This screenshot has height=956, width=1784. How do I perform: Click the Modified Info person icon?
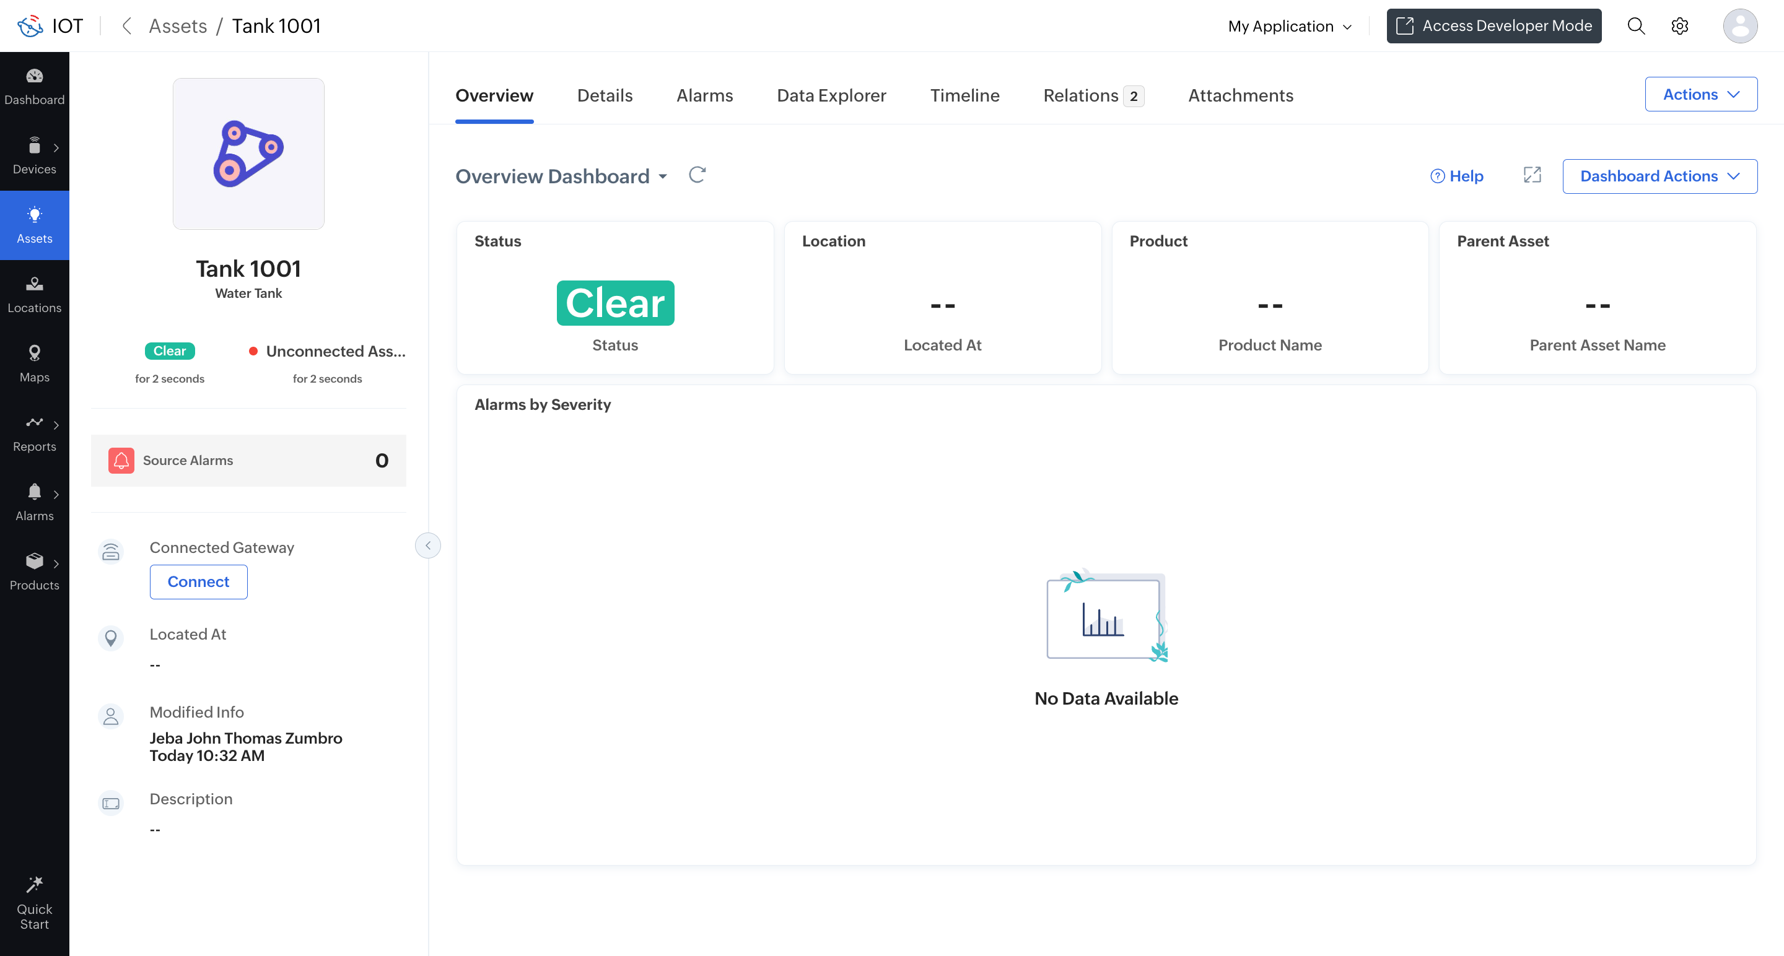pos(111,716)
